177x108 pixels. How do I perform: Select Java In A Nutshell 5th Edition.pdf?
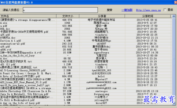pos(86,94)
